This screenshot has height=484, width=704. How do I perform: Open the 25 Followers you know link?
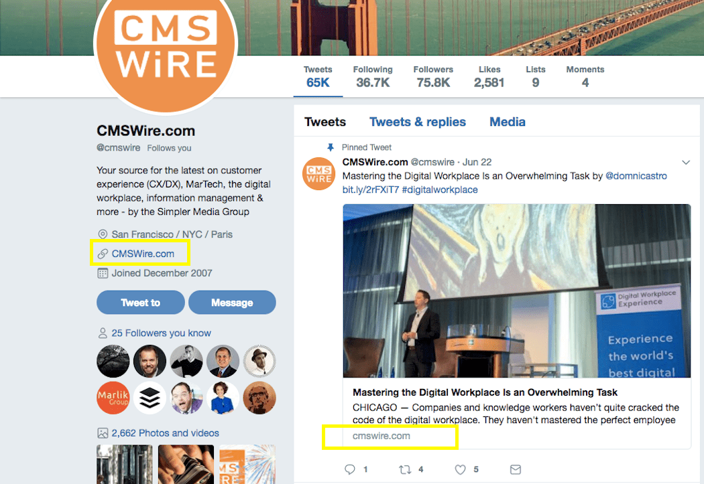(161, 333)
